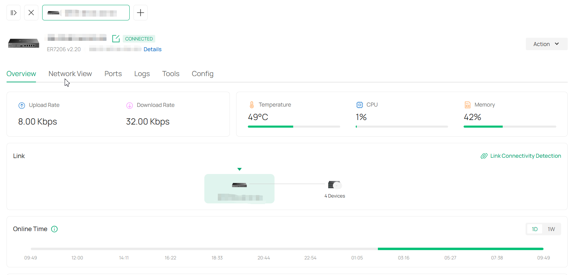Click the Temperature thermometer icon

(252, 105)
